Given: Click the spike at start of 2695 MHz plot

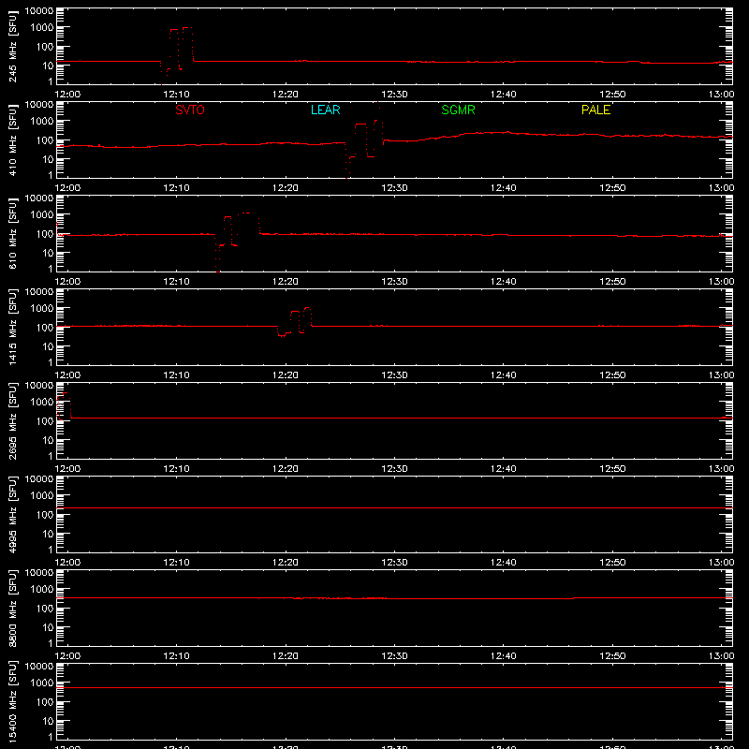Looking at the screenshot, I should click(64, 406).
